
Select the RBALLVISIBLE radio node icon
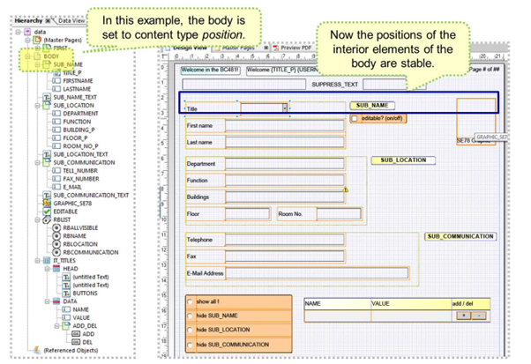pyautogui.click(x=57, y=227)
